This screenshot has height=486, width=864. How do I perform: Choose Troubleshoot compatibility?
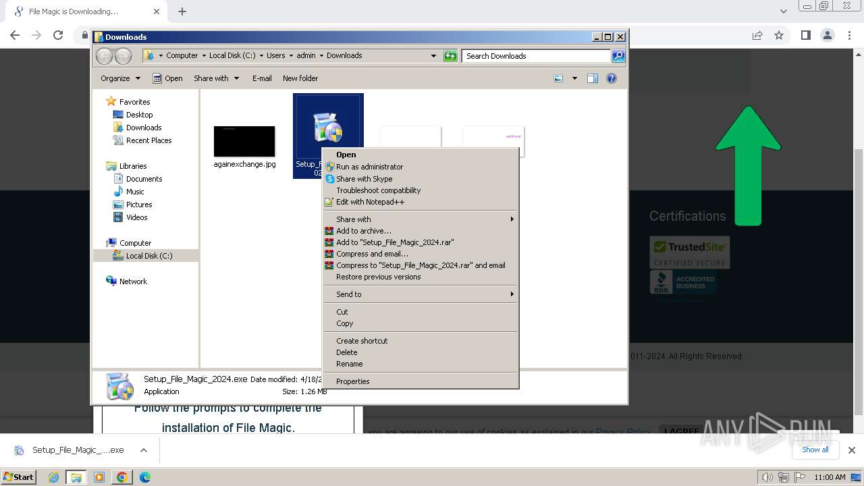point(378,190)
